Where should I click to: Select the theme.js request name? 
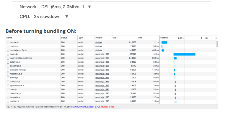(14, 78)
